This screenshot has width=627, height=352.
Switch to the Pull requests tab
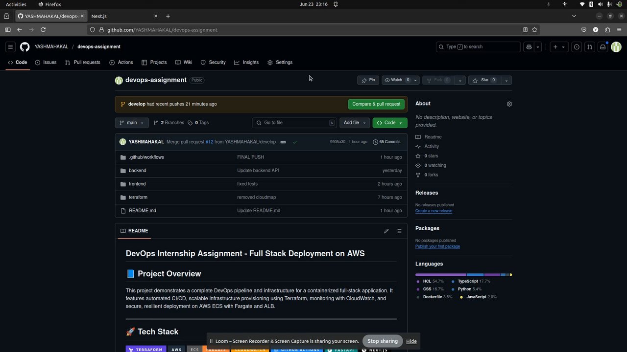tap(82, 63)
